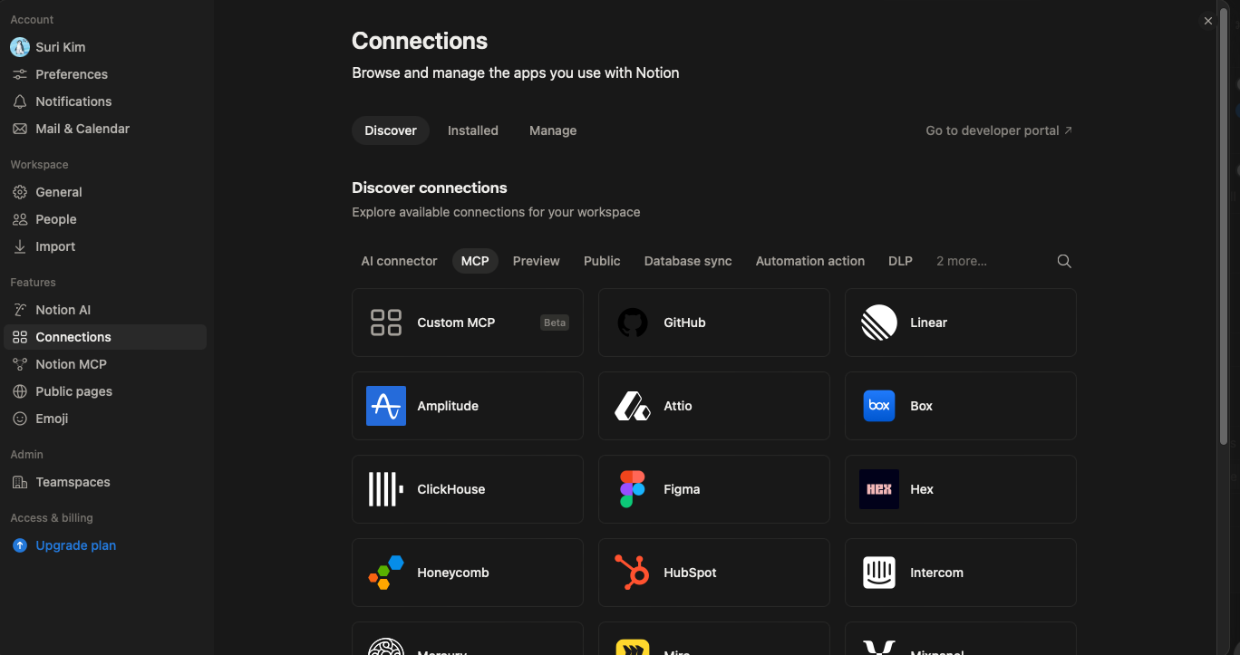Close the settings dialog
The image size is (1240, 655).
[1207, 21]
